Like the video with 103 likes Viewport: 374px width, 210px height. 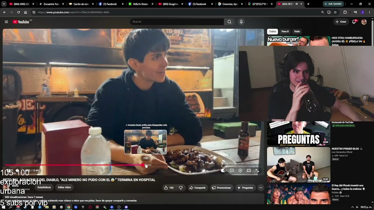(x=169, y=188)
